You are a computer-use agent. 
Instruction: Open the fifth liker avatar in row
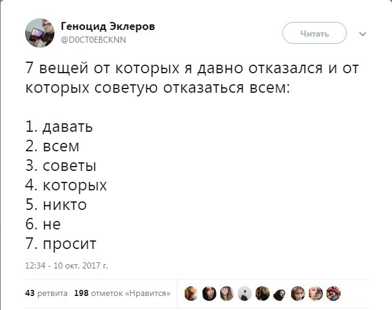[262, 293]
